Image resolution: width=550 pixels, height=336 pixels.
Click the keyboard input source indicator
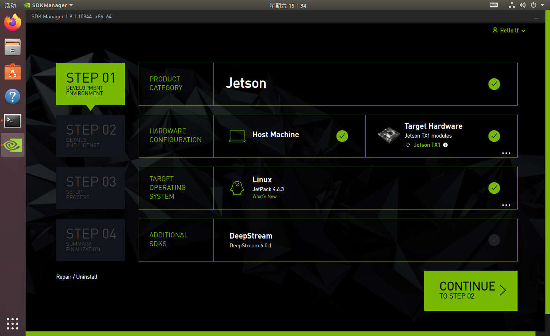coord(494,5)
